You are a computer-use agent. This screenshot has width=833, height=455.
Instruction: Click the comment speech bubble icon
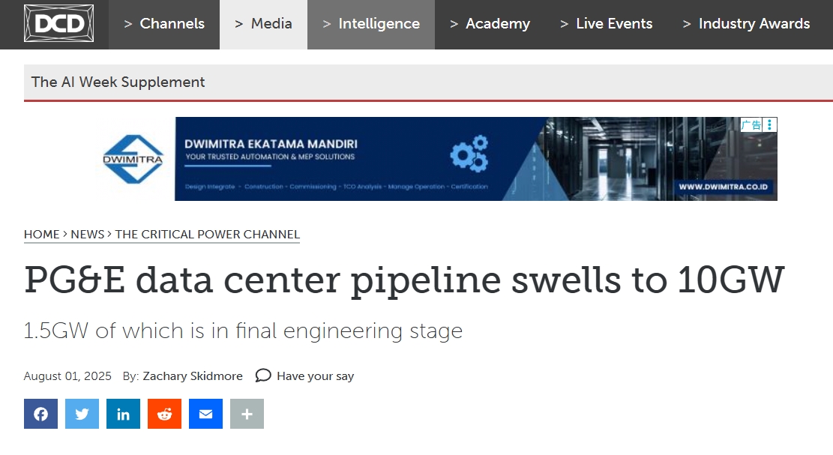(263, 376)
